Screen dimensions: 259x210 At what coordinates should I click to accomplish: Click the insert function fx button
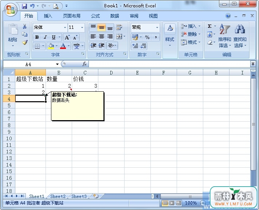click(85, 64)
